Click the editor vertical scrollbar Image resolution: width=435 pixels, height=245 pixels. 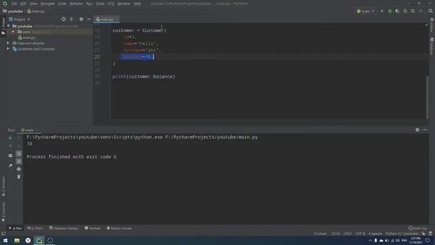(x=428, y=97)
